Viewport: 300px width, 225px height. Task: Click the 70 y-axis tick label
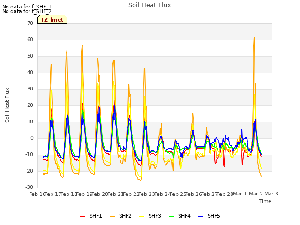pyautogui.click(x=30, y=23)
